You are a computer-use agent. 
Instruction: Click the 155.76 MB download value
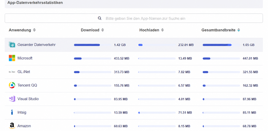tap(122, 86)
